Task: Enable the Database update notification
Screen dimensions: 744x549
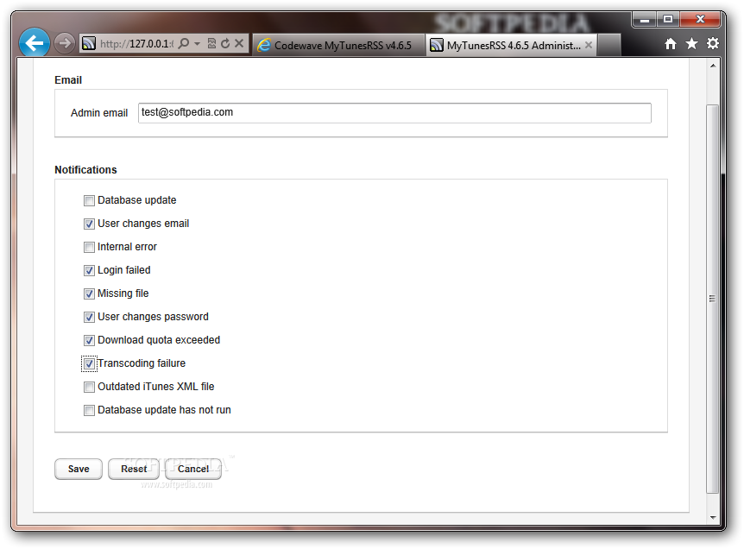Action: pyautogui.click(x=89, y=201)
